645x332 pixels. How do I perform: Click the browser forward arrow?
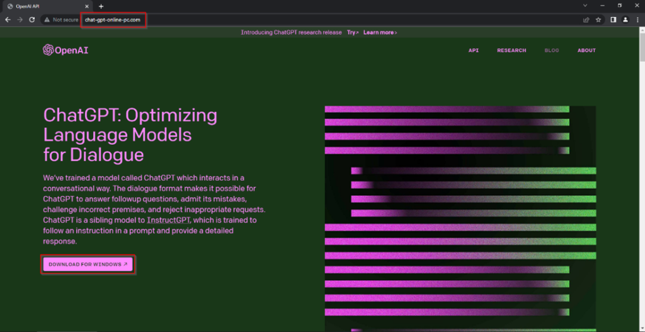coord(20,20)
